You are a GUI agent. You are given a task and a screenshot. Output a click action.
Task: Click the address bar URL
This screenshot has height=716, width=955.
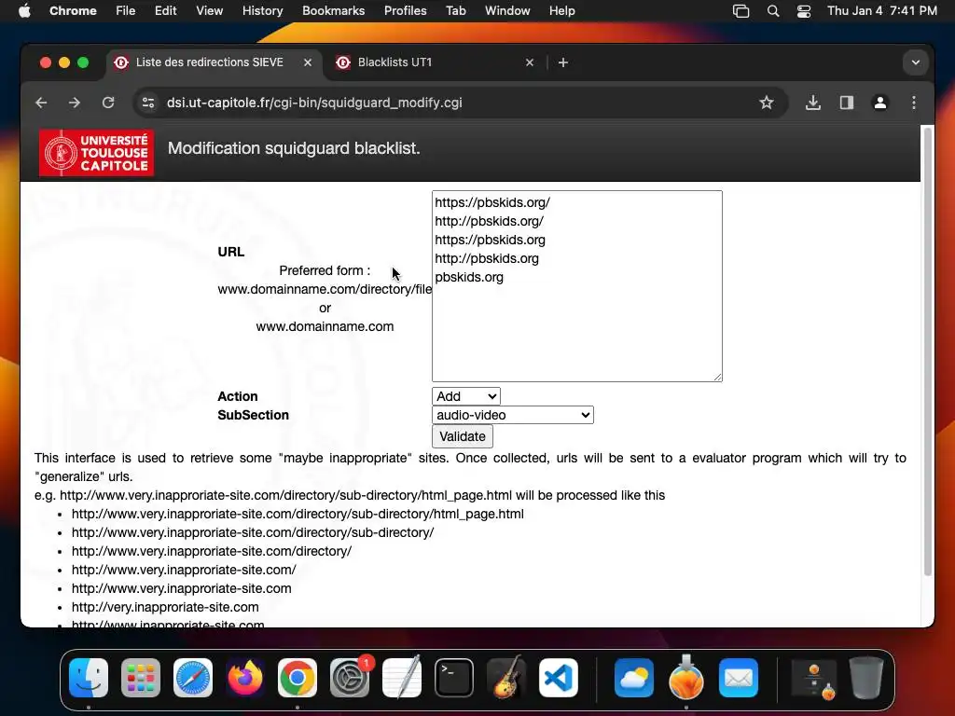(x=315, y=103)
